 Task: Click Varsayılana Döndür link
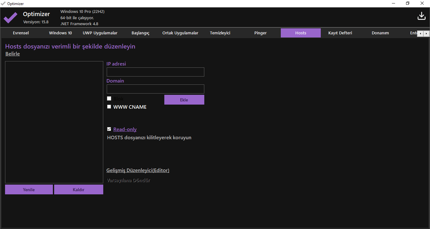click(128, 180)
